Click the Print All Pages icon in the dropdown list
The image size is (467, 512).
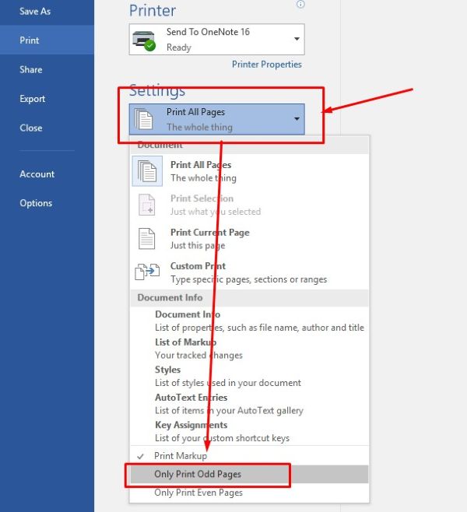147,171
